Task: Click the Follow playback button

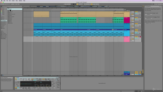Action: [64, 4]
